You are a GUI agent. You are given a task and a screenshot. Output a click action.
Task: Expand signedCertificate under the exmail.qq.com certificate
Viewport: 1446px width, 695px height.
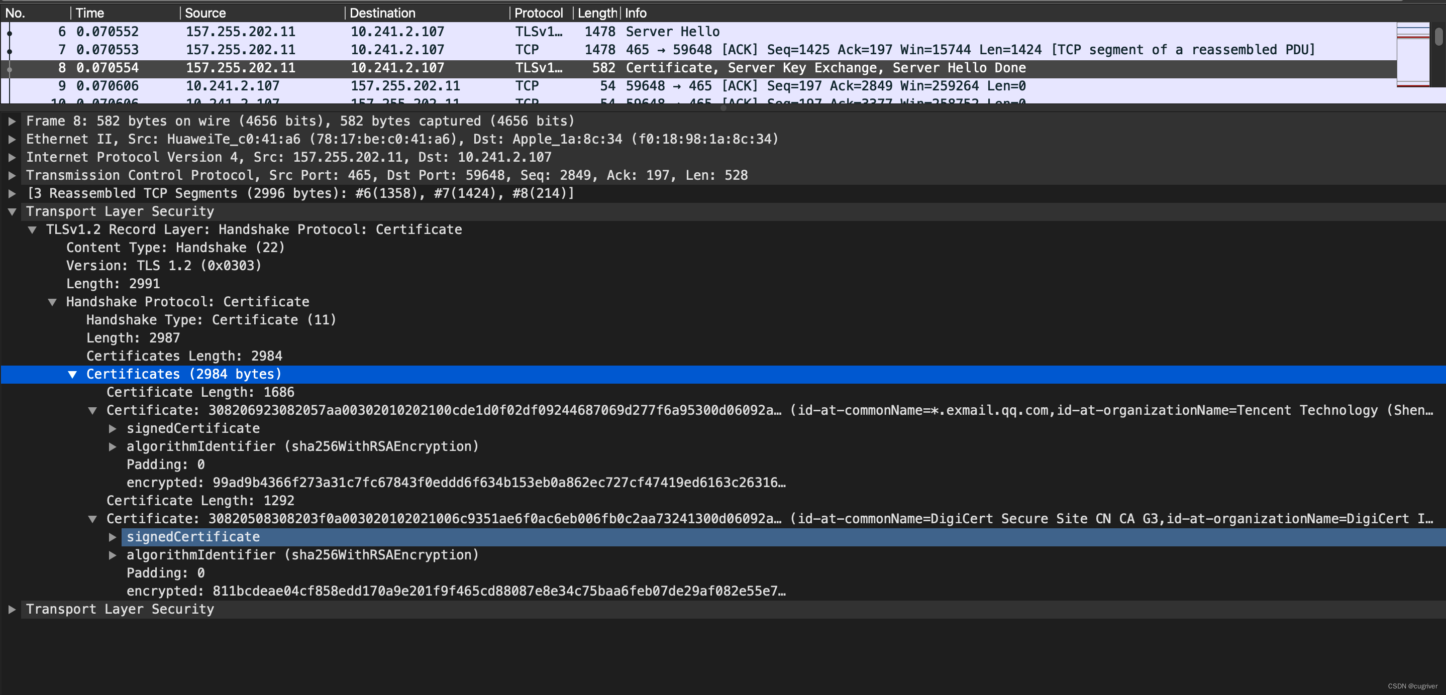coord(113,428)
